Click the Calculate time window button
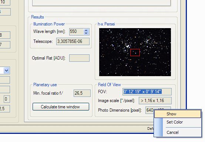The image size is (205, 142). (61, 107)
